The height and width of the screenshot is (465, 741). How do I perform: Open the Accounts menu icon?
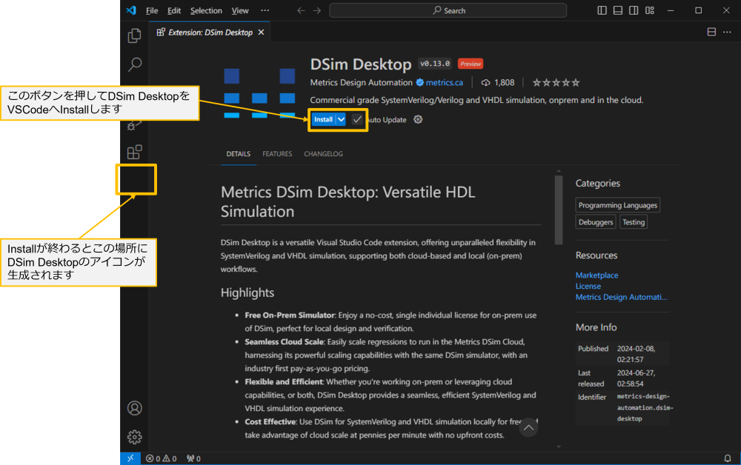click(135, 408)
